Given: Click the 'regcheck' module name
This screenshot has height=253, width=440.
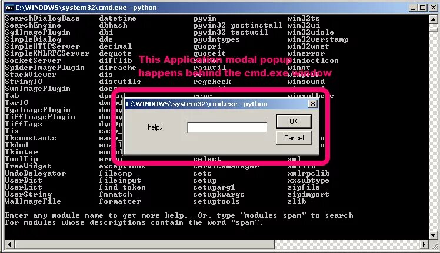Looking at the screenshot, I should 212,82.
